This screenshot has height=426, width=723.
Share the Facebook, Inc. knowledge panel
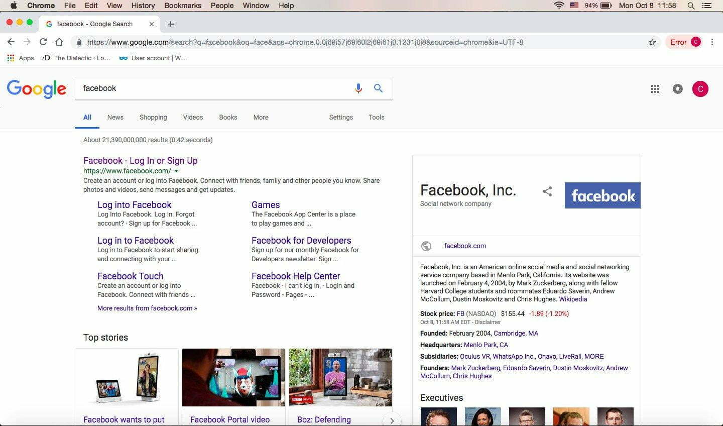[547, 191]
